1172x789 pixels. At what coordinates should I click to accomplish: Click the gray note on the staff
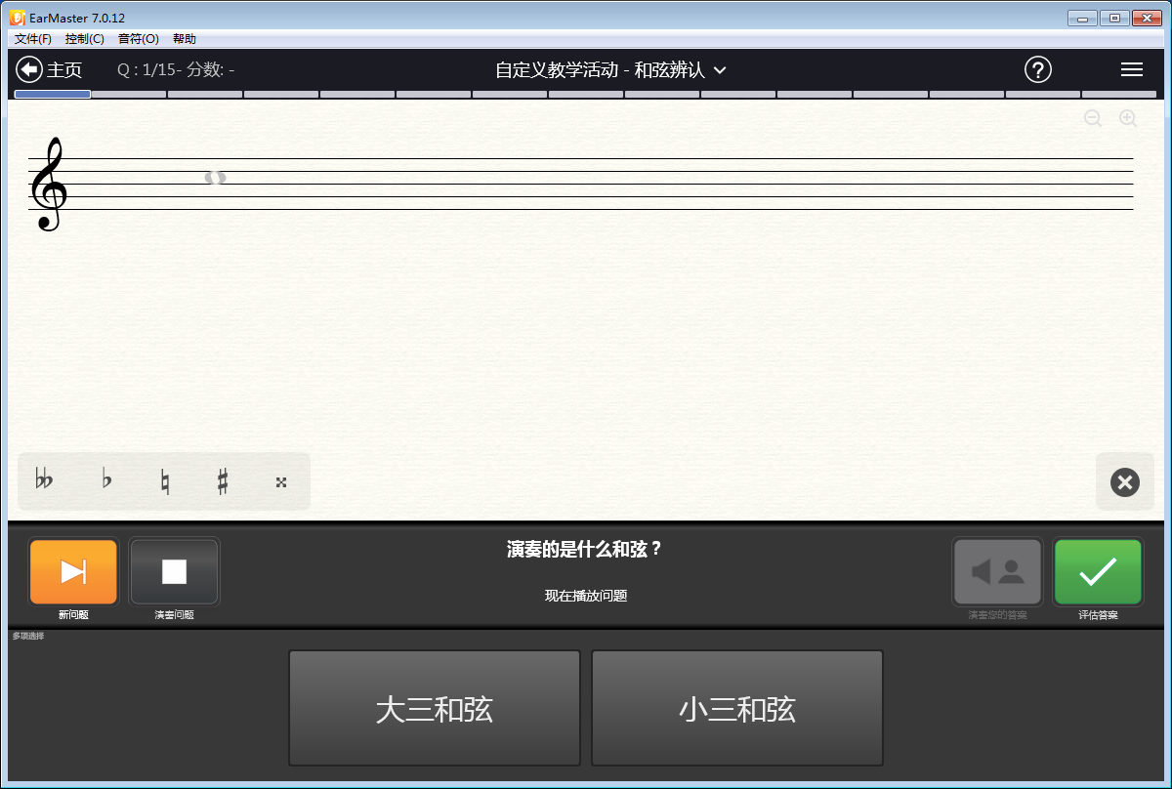coord(215,178)
